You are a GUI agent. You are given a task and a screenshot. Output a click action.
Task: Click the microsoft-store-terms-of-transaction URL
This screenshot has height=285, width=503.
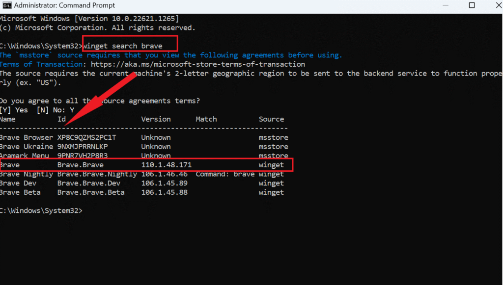point(198,64)
